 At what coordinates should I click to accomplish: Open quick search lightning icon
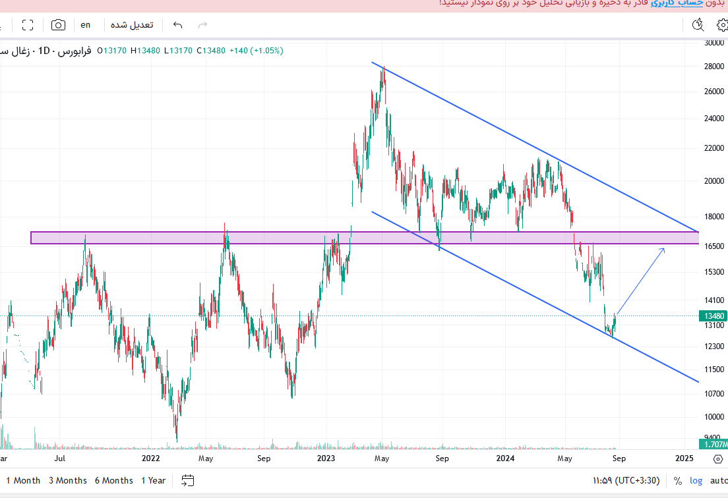coord(698,25)
